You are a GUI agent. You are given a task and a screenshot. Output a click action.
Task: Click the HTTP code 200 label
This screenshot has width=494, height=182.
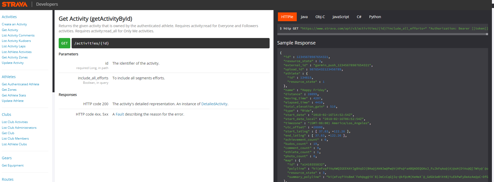[96, 104]
